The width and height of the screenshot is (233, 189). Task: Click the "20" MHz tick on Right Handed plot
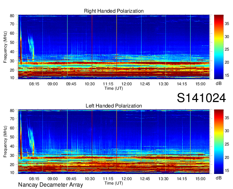click(x=12, y=70)
